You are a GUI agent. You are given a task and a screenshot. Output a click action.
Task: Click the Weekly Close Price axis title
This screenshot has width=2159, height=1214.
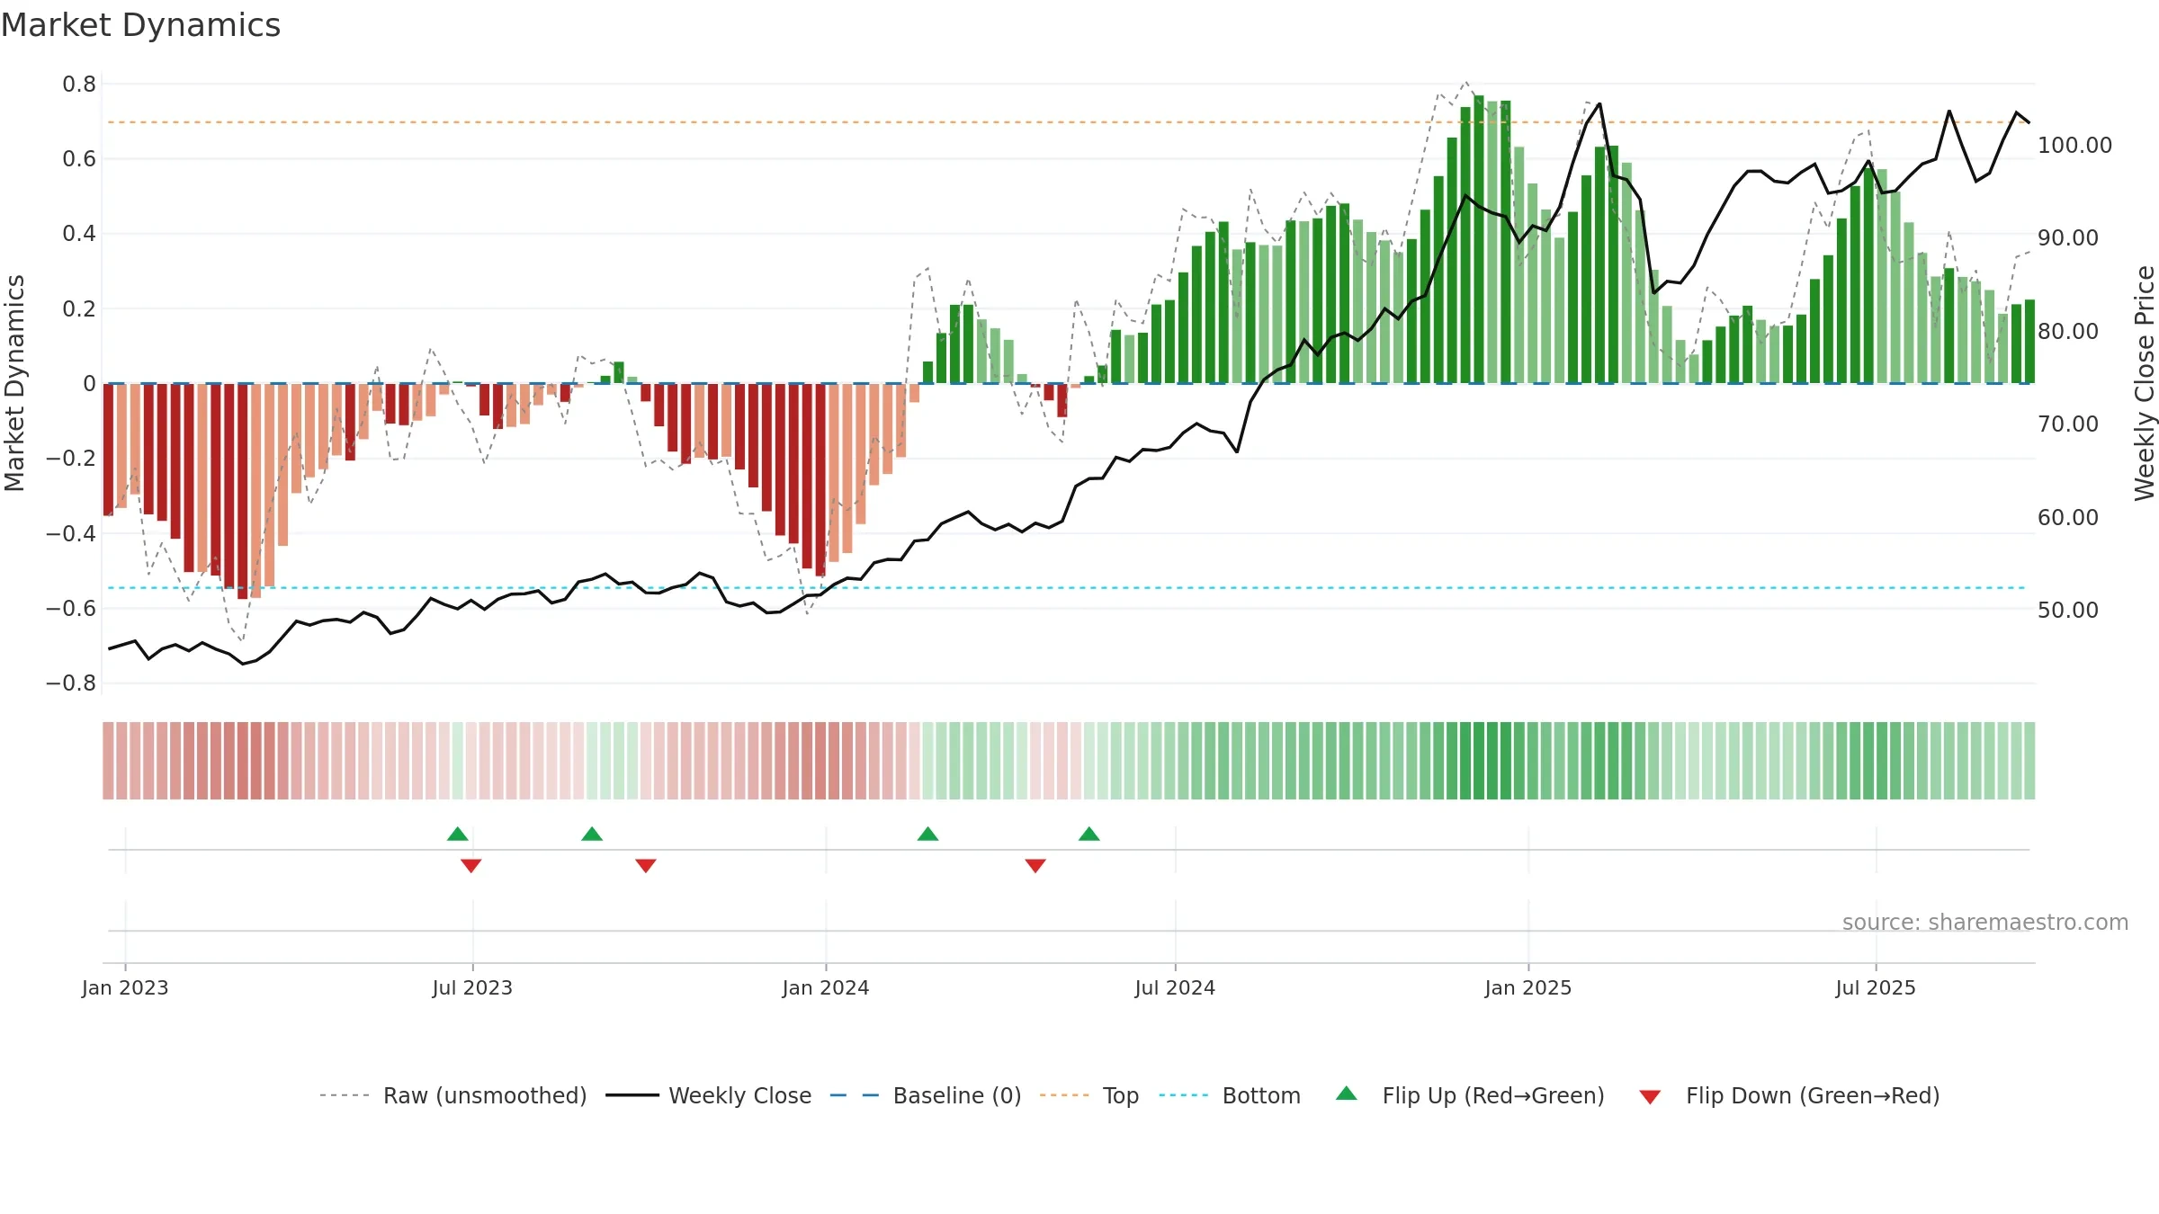tap(2145, 383)
